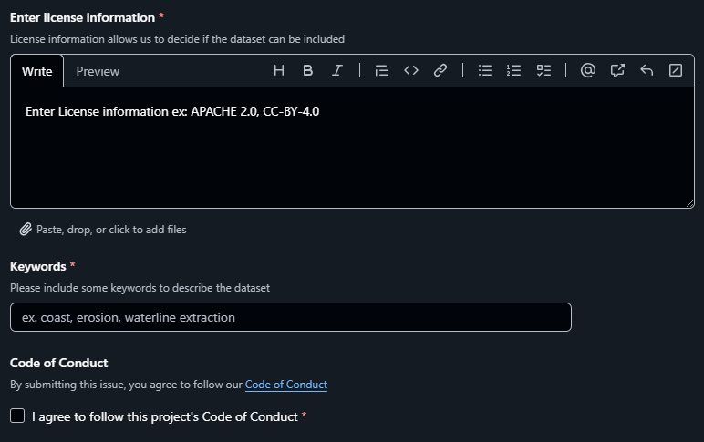Insert code formatting with the angle brackets icon
704x442 pixels.
(410, 70)
